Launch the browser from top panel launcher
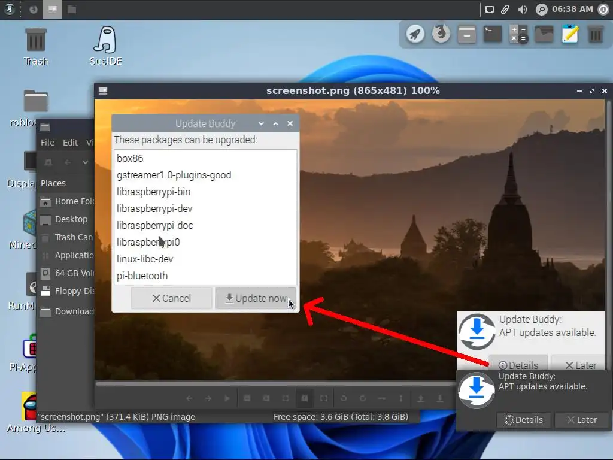The height and width of the screenshot is (460, 613). click(34, 10)
